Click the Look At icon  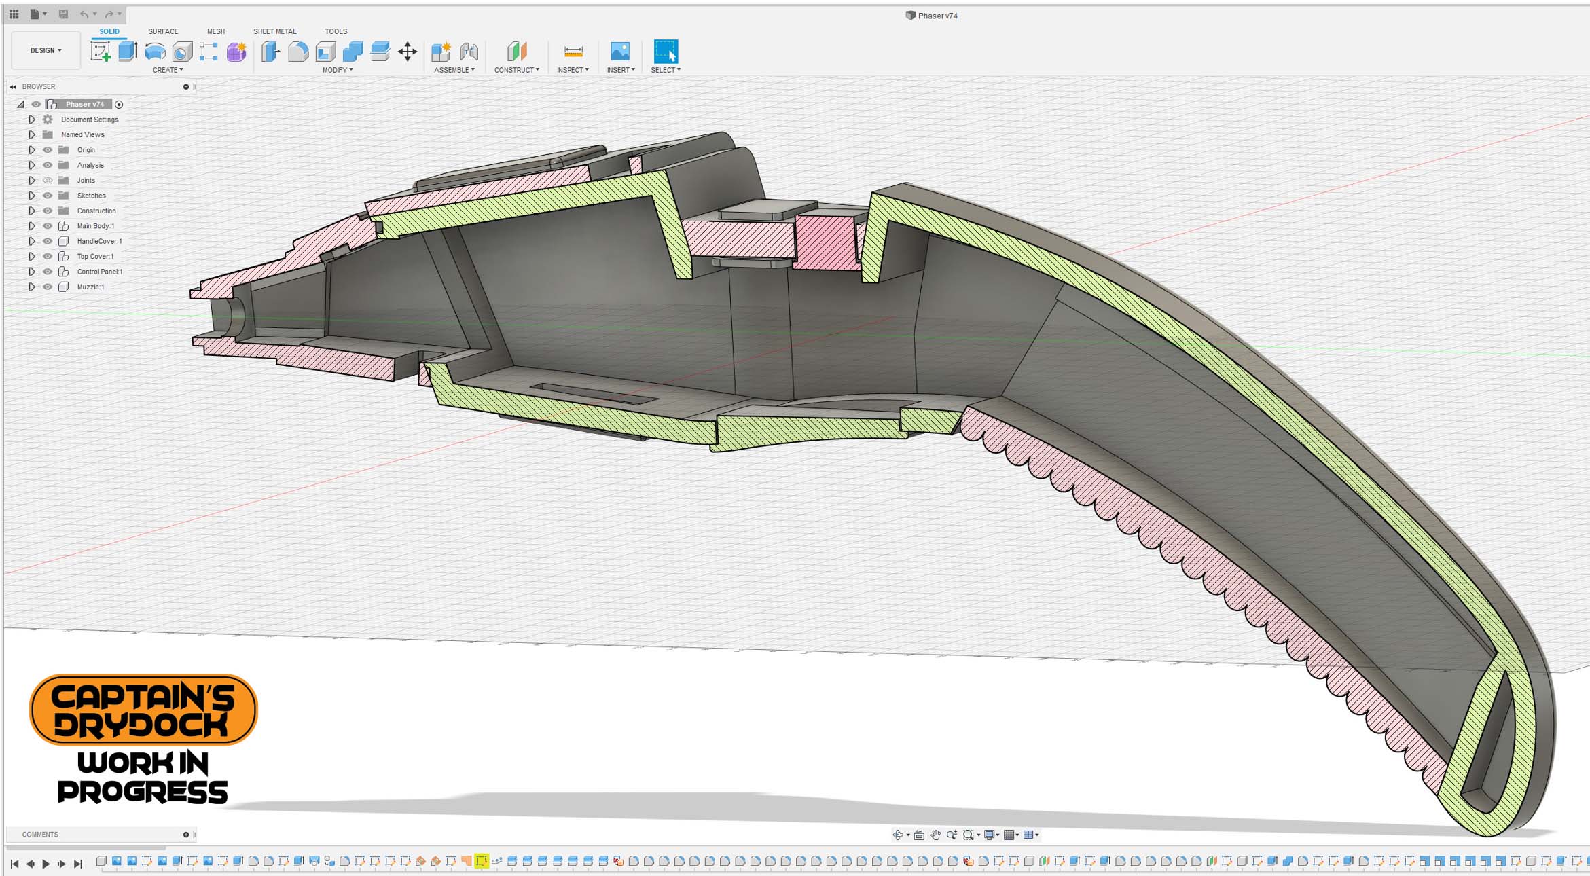[x=919, y=835]
